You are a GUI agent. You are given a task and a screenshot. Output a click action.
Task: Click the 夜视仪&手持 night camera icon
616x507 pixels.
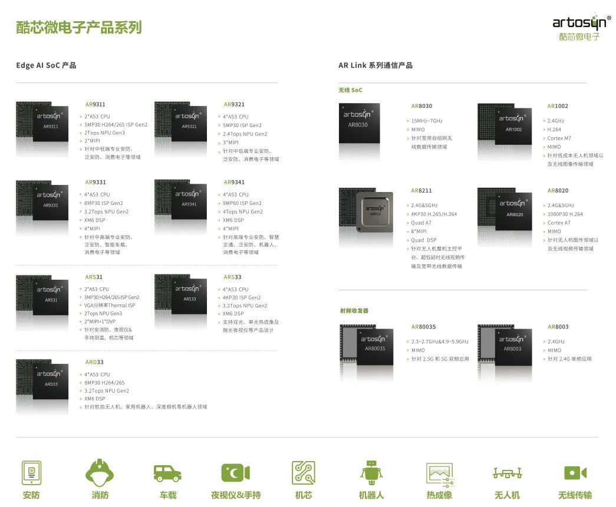(x=236, y=473)
